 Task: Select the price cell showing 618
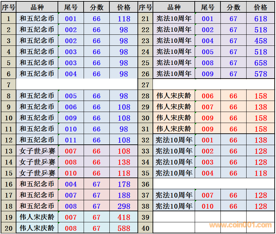260,19
